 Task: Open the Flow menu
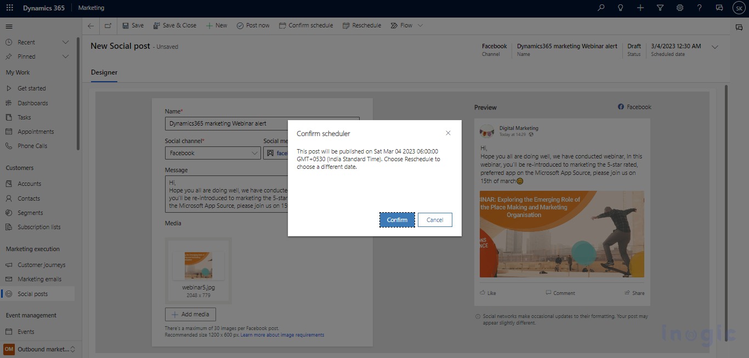[x=402, y=25]
